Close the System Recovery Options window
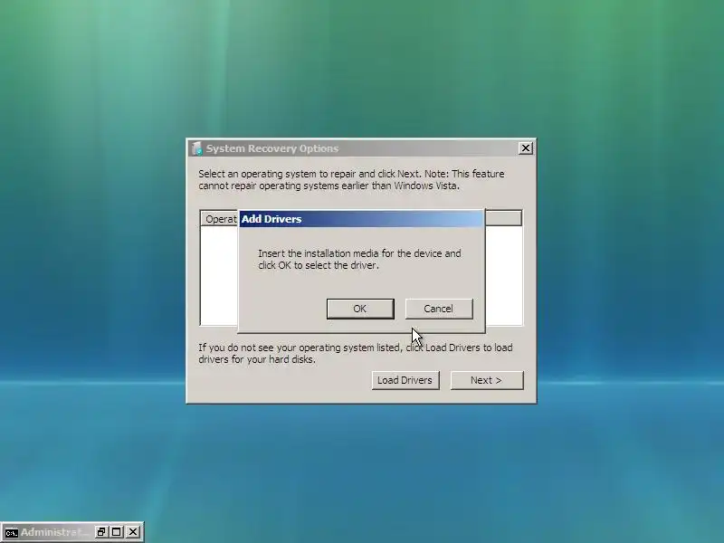This screenshot has height=543, width=724. pos(526,148)
